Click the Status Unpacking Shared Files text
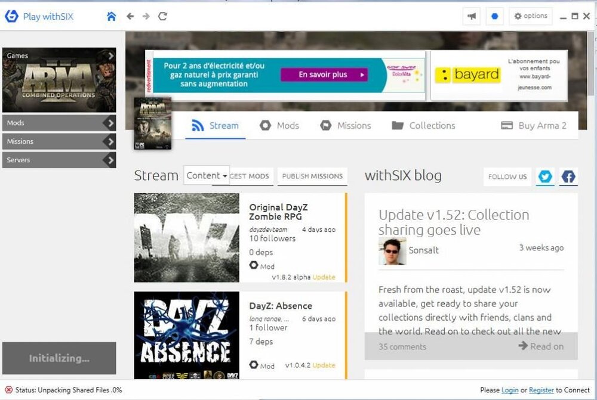The width and height of the screenshot is (597, 400). (x=69, y=390)
